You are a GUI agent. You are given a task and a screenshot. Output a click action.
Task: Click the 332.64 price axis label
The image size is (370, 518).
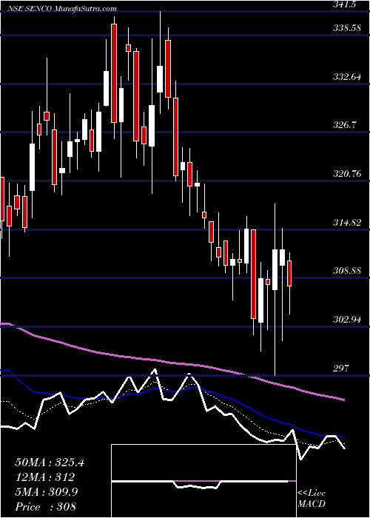point(346,77)
